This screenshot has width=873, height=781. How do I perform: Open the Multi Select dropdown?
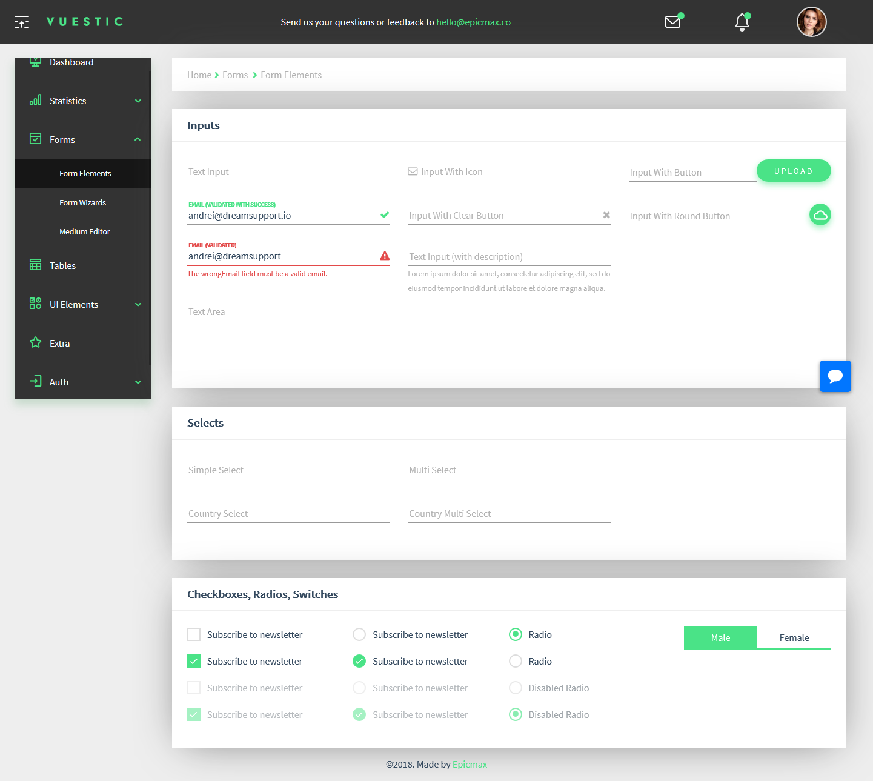click(x=509, y=470)
